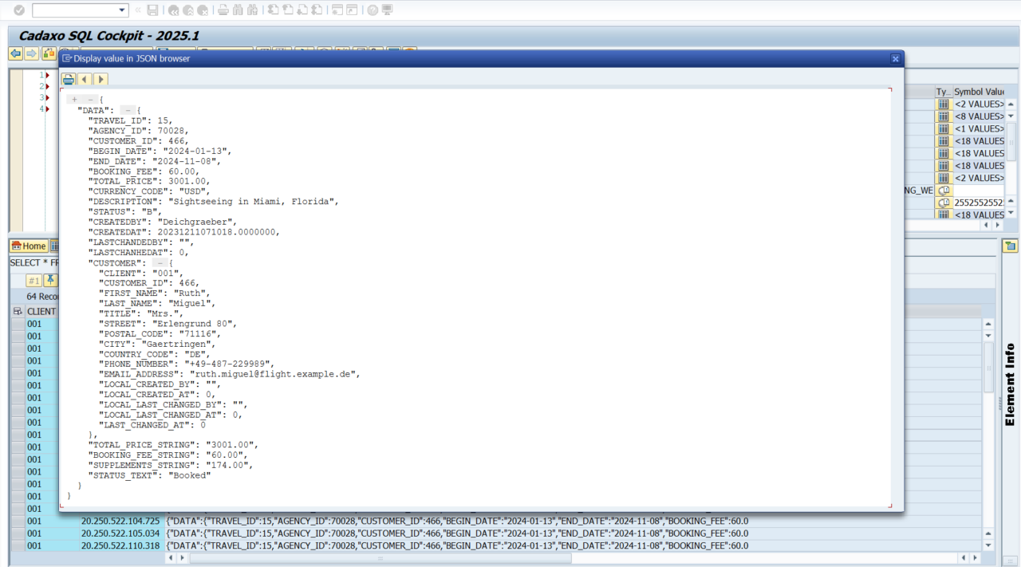Open the command field dropdown
1021x567 pixels.
pyautogui.click(x=122, y=10)
